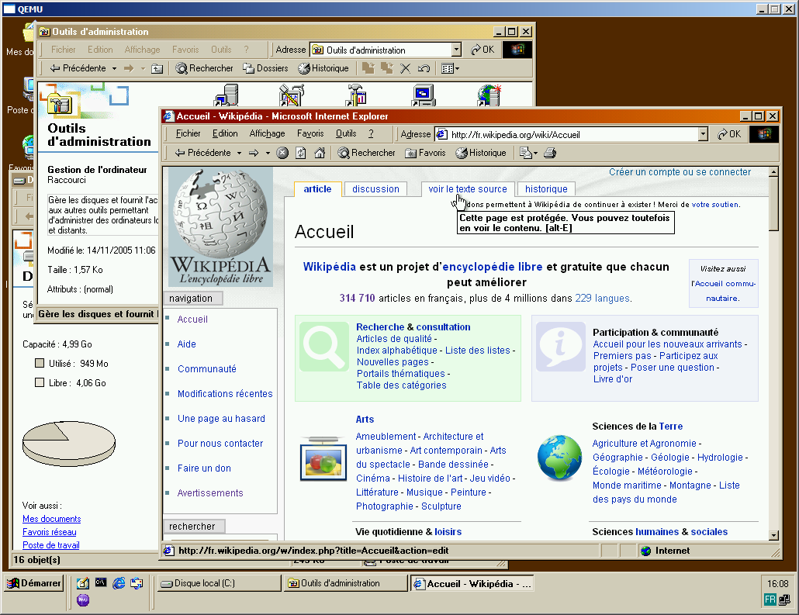The image size is (799, 615).
Task: Open Outils menu in Internet Explorer
Action: (346, 133)
